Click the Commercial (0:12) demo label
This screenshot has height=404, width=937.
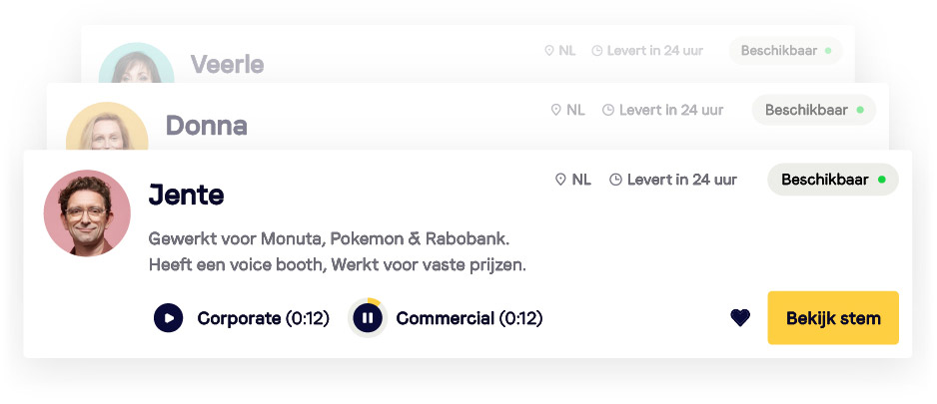(468, 318)
